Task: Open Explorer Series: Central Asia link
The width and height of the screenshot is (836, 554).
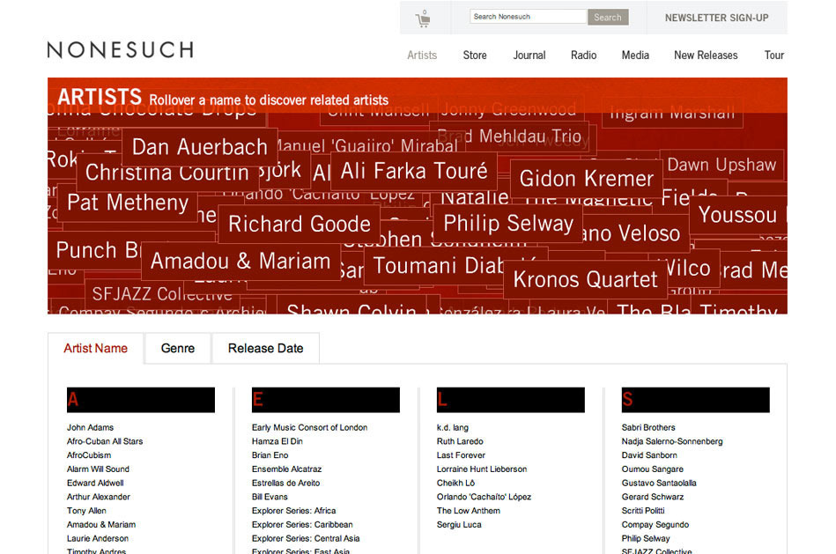Action: point(306,538)
